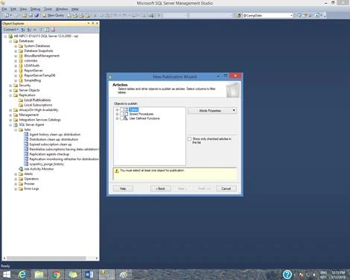
Task: Select Distribution clean up job icon
Action: coord(26,139)
